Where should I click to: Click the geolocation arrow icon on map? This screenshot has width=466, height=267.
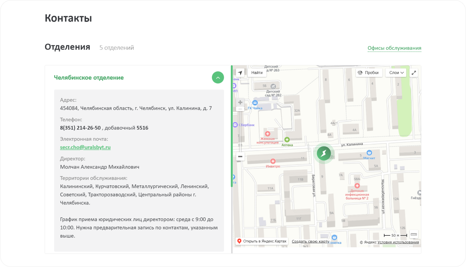240,73
